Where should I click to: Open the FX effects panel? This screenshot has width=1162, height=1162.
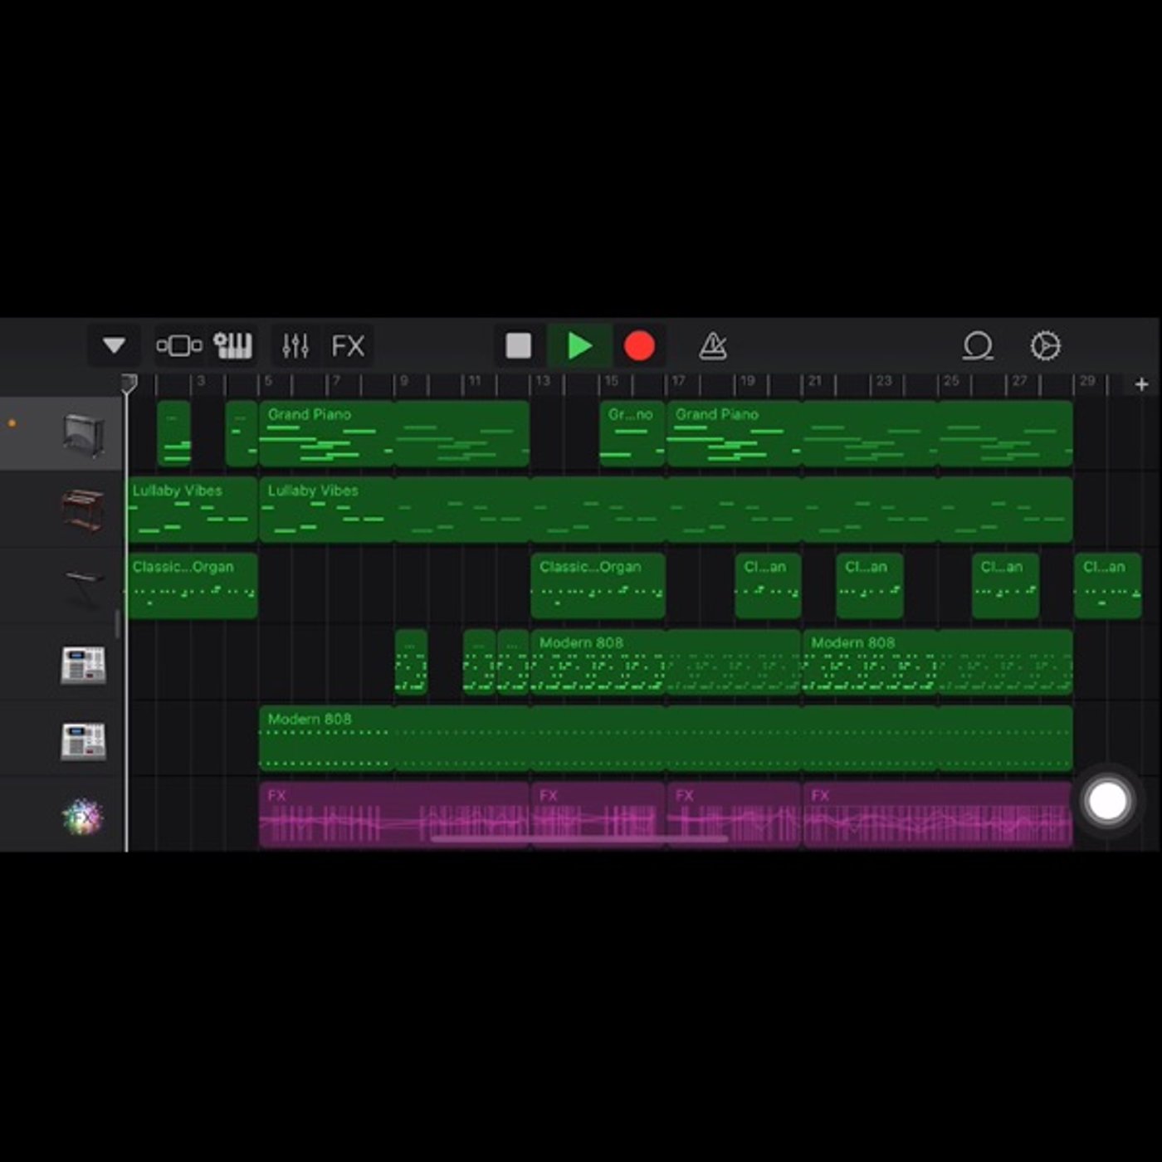[348, 345]
